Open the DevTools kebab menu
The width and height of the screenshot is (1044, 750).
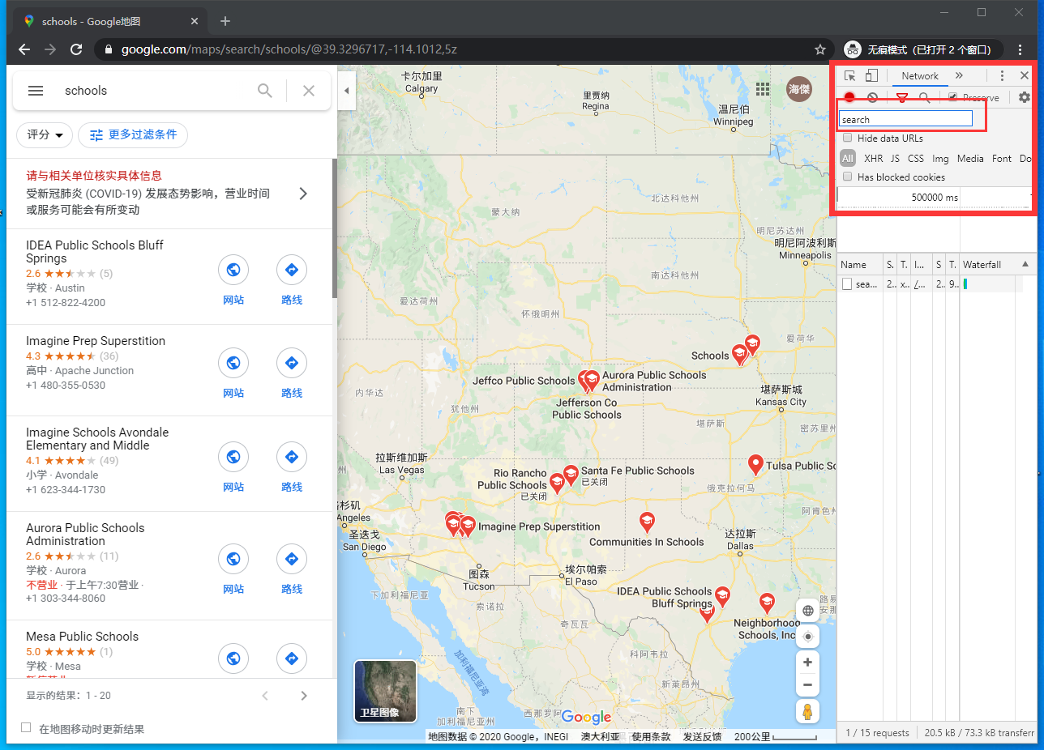[1002, 76]
